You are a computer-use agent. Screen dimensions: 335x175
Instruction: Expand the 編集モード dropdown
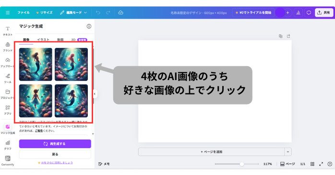click(73, 12)
